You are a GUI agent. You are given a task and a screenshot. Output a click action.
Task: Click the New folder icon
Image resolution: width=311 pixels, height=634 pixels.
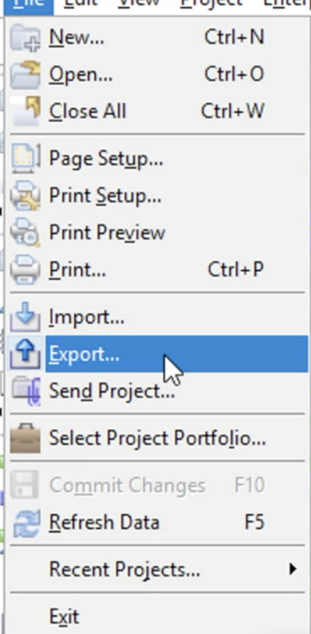(25, 38)
